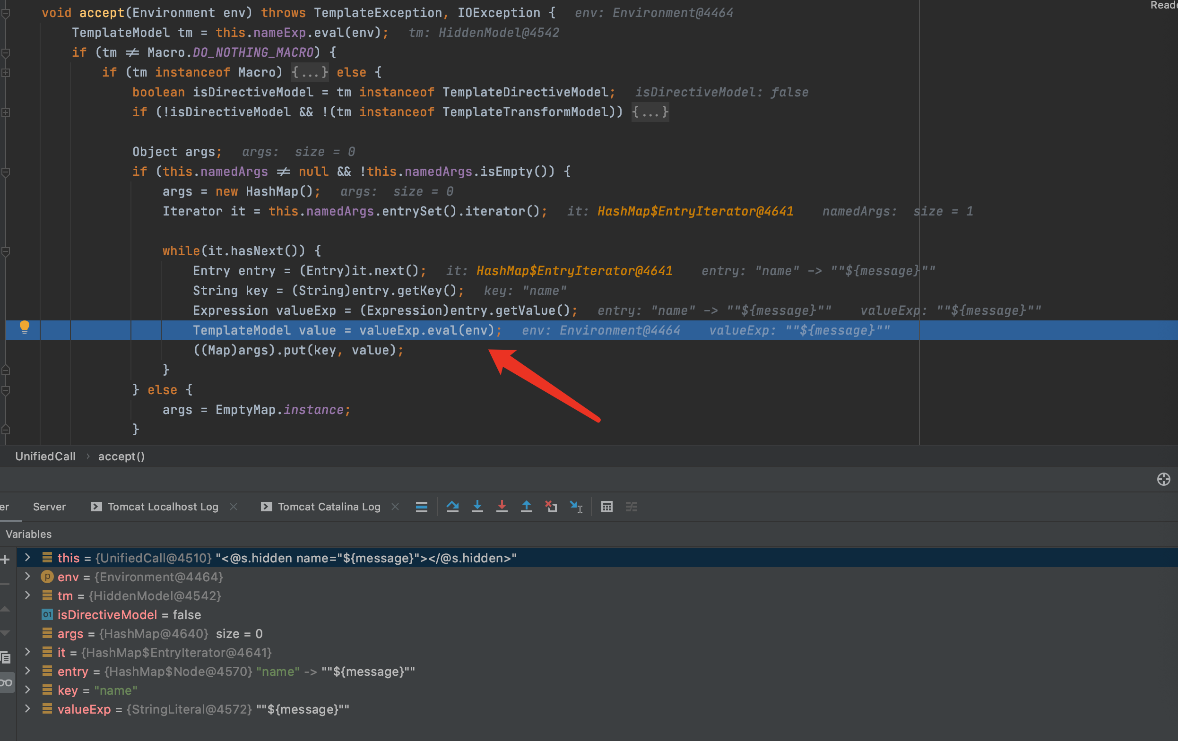The width and height of the screenshot is (1178, 741).
Task: Click the primitive type icon beside isDirectiveModel
Action: tap(47, 614)
